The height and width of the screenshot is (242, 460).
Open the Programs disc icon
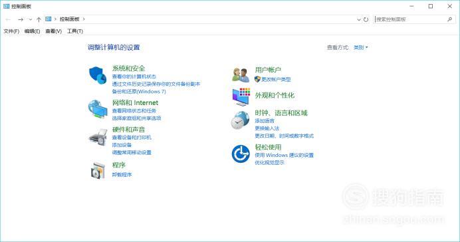pyautogui.click(x=98, y=170)
